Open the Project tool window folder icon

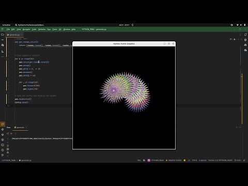(3, 35)
